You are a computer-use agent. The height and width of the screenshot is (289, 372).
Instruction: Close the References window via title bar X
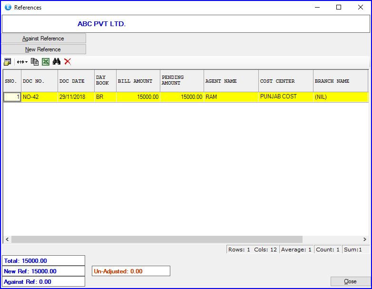pyautogui.click(x=361, y=7)
